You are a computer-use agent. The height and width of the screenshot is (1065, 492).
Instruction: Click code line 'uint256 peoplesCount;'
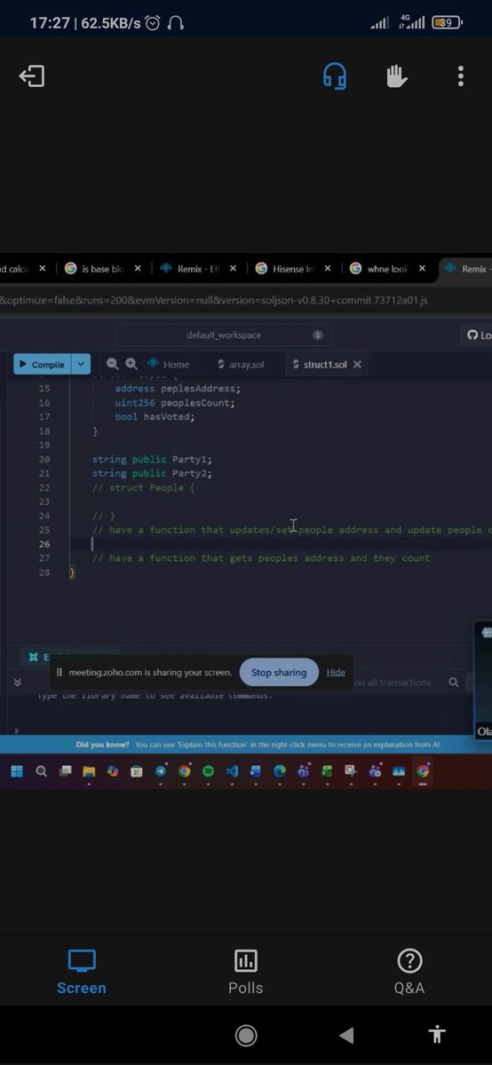[174, 403]
